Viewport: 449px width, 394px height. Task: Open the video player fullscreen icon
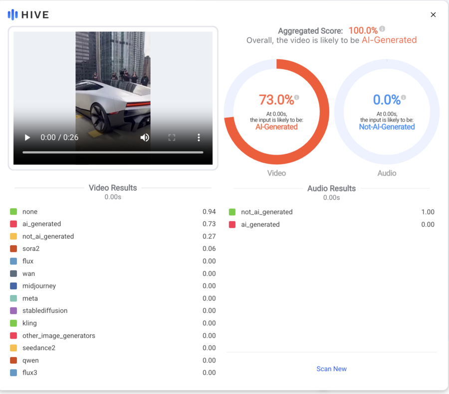click(x=172, y=137)
